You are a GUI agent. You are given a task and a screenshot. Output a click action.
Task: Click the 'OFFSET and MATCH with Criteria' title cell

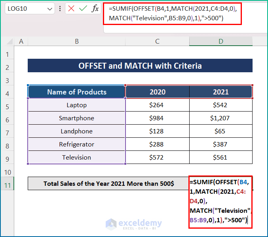140,66
